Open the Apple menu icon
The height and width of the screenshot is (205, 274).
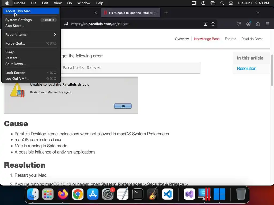coord(7,3)
